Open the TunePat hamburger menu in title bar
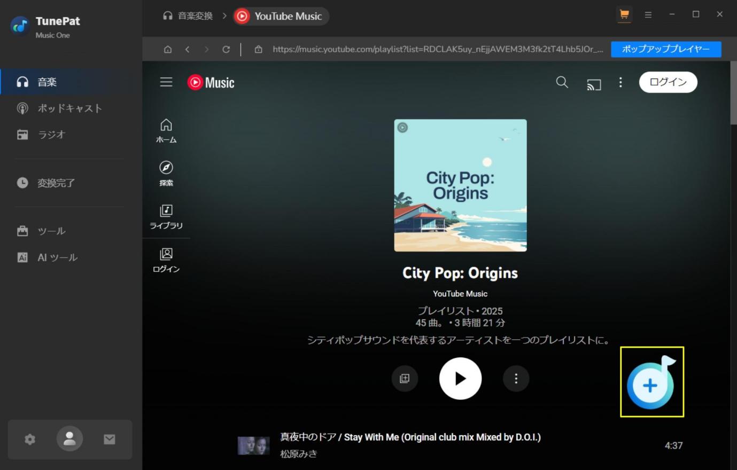 coord(648,15)
